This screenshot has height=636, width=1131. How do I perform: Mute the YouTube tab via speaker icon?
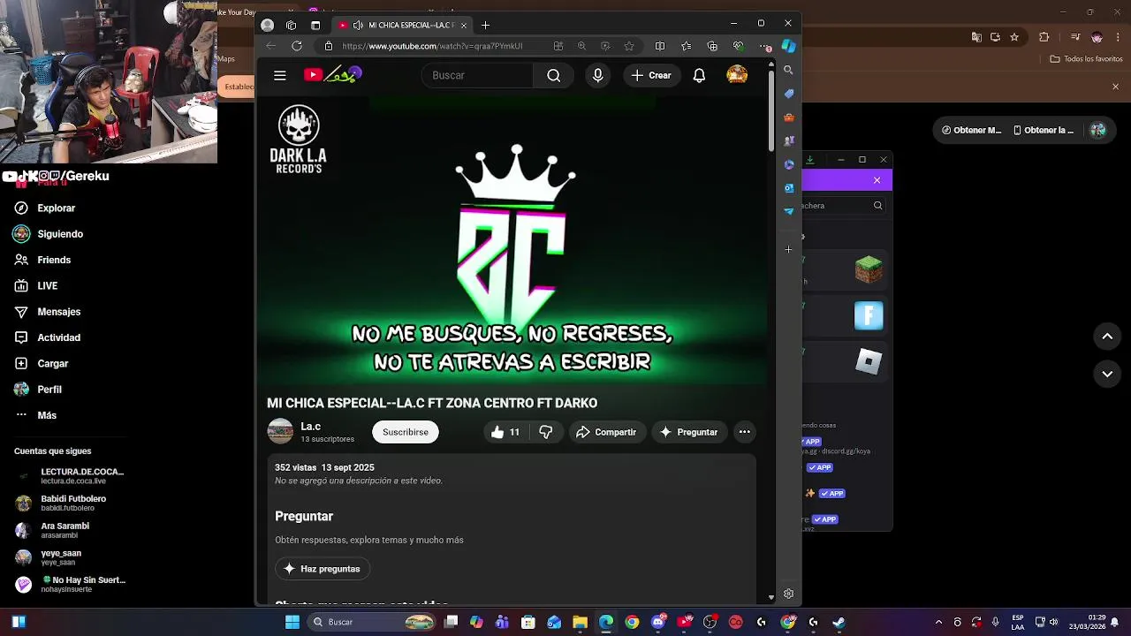[x=358, y=25]
